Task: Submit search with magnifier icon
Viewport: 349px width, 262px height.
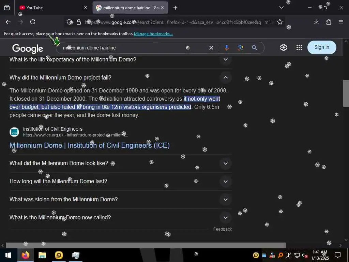Action: point(254,48)
